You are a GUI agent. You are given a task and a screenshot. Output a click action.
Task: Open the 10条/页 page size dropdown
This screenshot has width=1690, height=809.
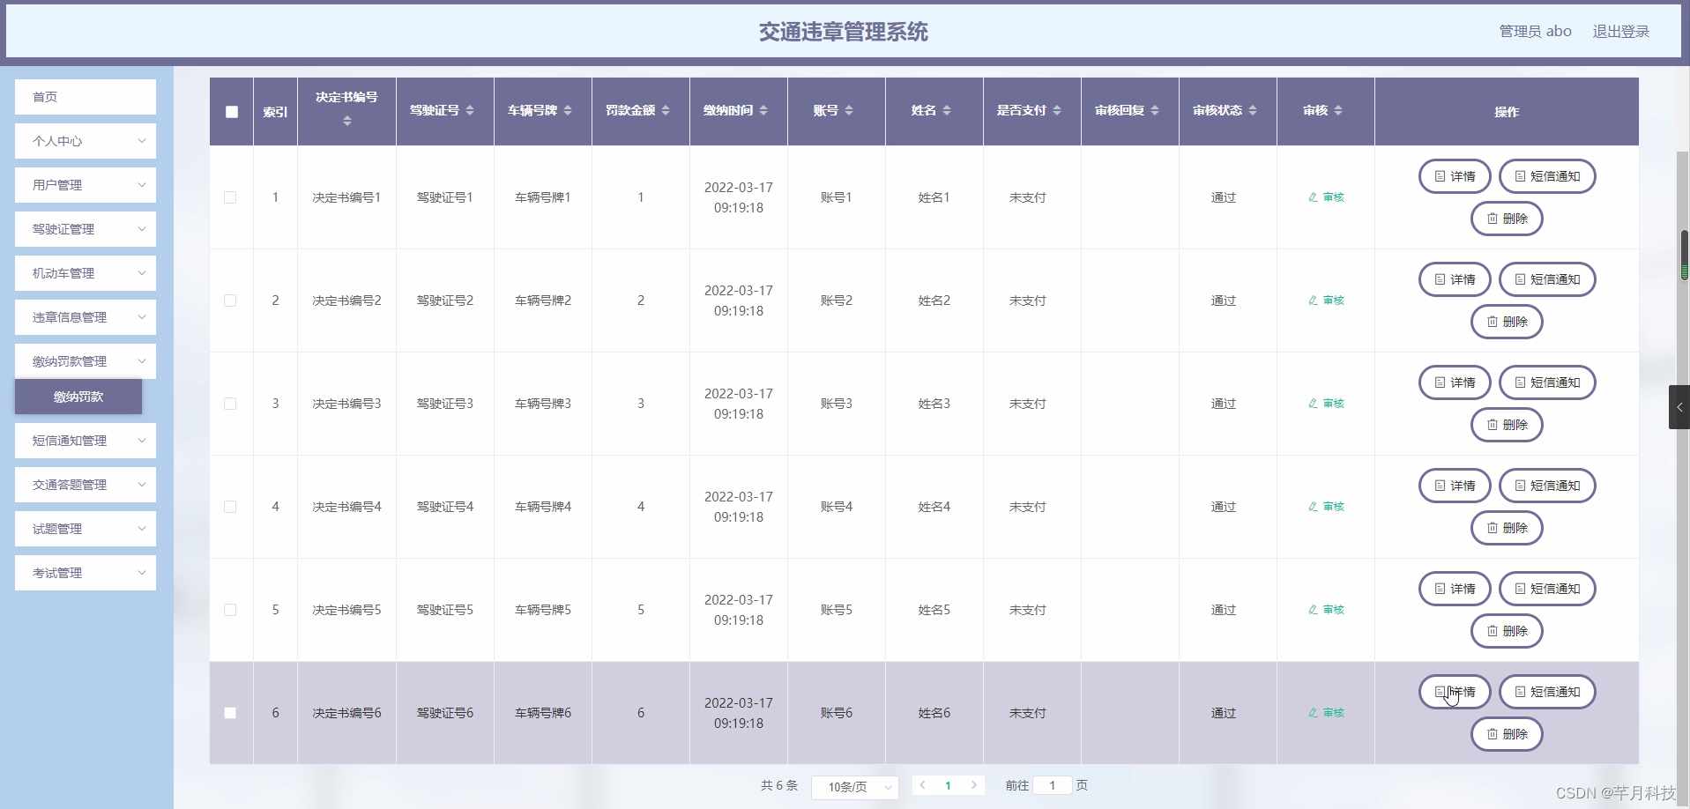click(x=854, y=787)
